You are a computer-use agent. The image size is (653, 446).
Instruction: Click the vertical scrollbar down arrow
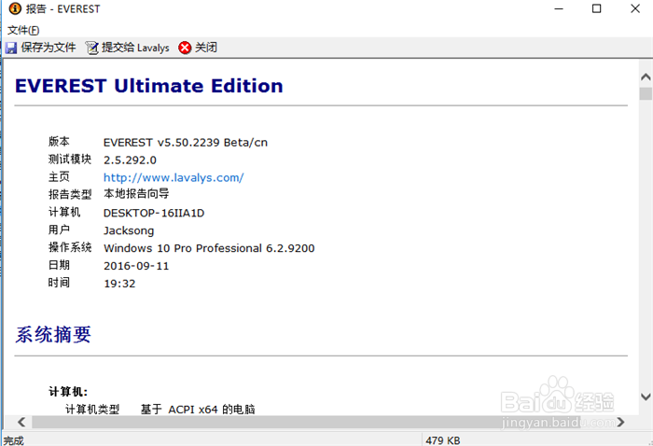tap(646, 397)
